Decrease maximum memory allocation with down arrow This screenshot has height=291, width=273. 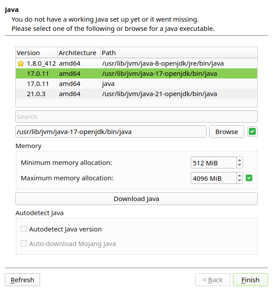240,181
